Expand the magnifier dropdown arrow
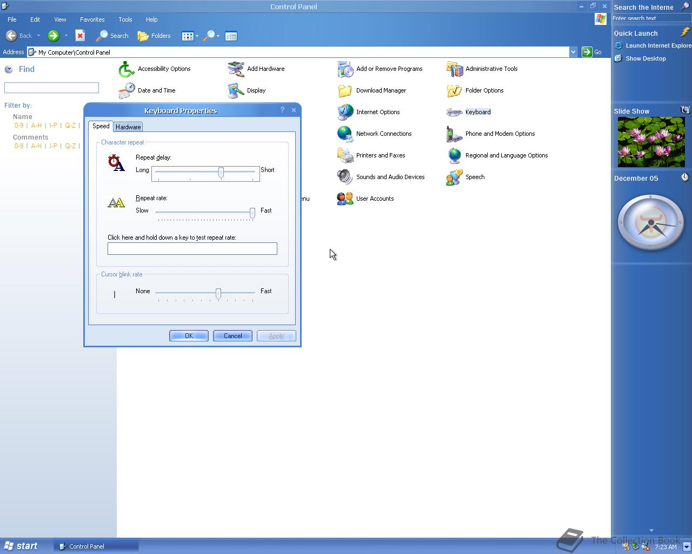The width and height of the screenshot is (692, 554). pyautogui.click(x=218, y=36)
